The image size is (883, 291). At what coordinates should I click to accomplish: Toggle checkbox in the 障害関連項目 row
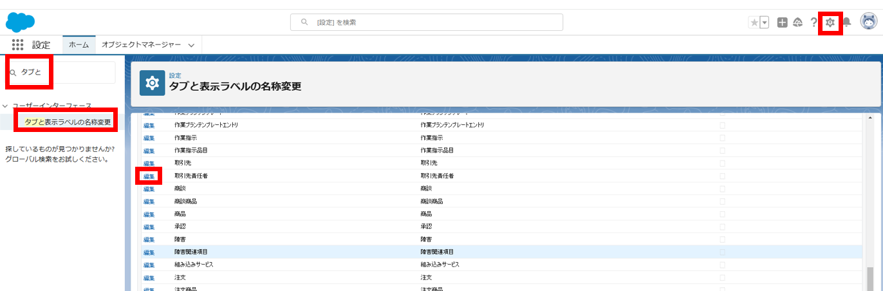(722, 252)
